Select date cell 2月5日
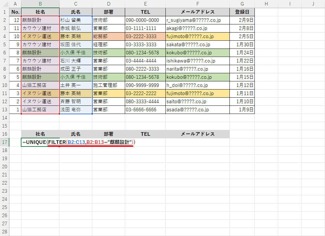This screenshot has width=325, height=236. [242, 36]
